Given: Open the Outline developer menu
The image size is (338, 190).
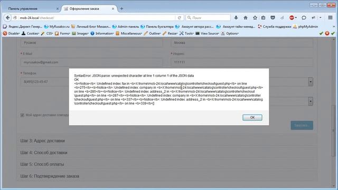Looking at the screenshot, I should pos(153,33).
